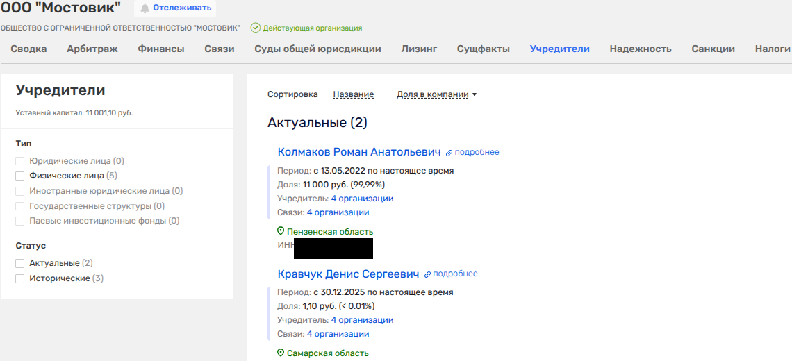This screenshot has height=361, width=792.
Task: Check the Актуальные status filter
Action: tap(20, 263)
